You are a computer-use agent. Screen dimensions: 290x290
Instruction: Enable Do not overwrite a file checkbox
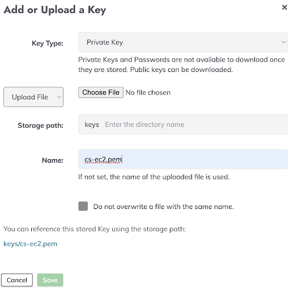coord(83,206)
